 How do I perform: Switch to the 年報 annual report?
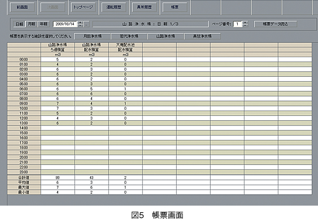[43, 24]
